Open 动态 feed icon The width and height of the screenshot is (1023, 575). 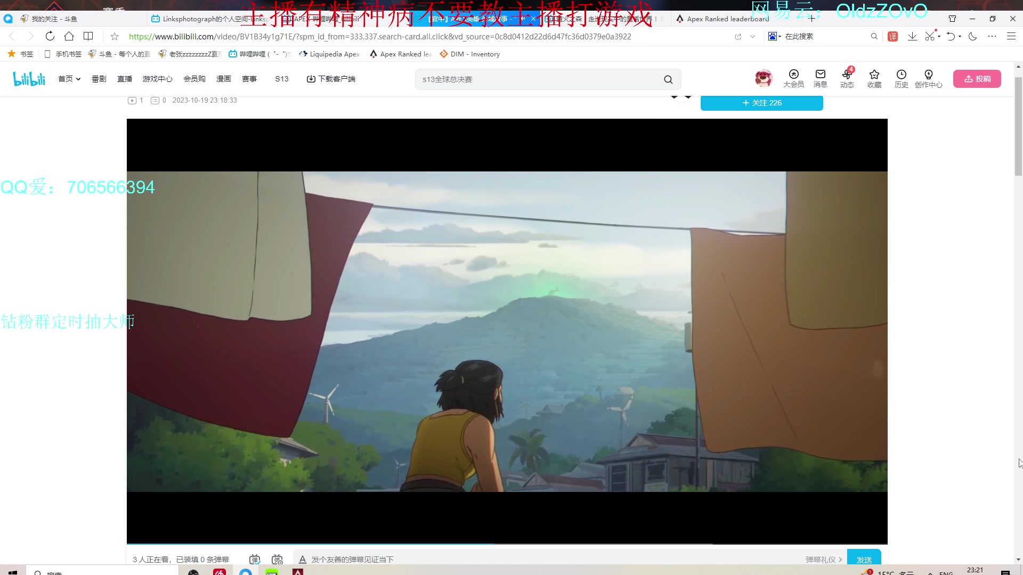847,79
